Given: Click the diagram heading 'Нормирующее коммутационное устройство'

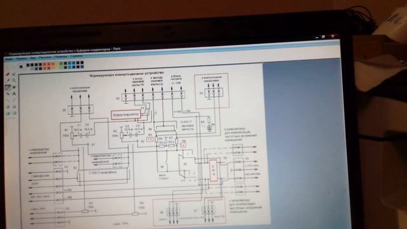Looking at the screenshot, I should [127, 74].
